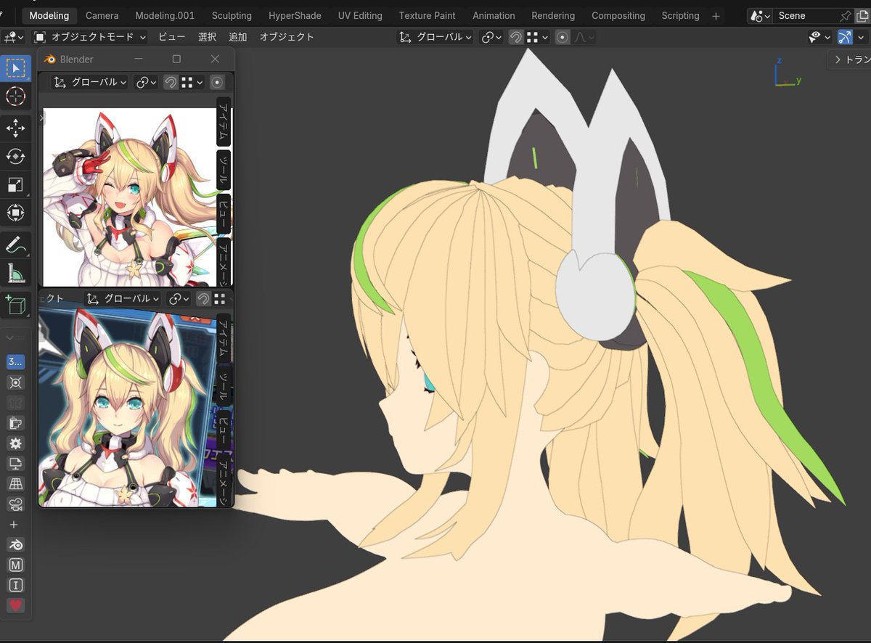Click the + to add a new workspace
871x643 pixels.
point(716,15)
